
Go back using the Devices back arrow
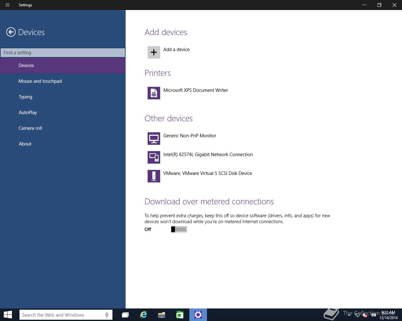(11, 32)
